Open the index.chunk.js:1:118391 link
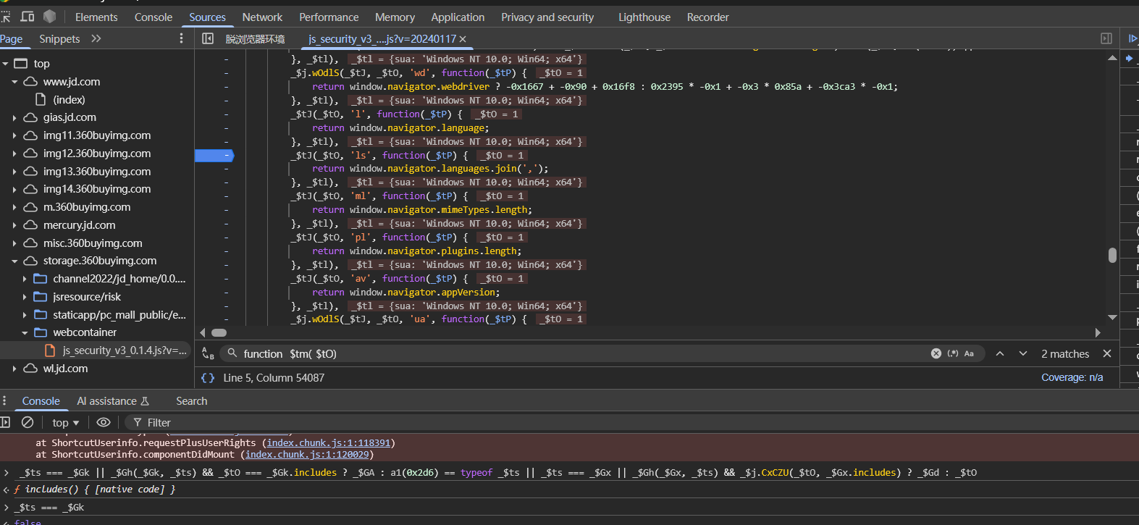 (x=328, y=442)
